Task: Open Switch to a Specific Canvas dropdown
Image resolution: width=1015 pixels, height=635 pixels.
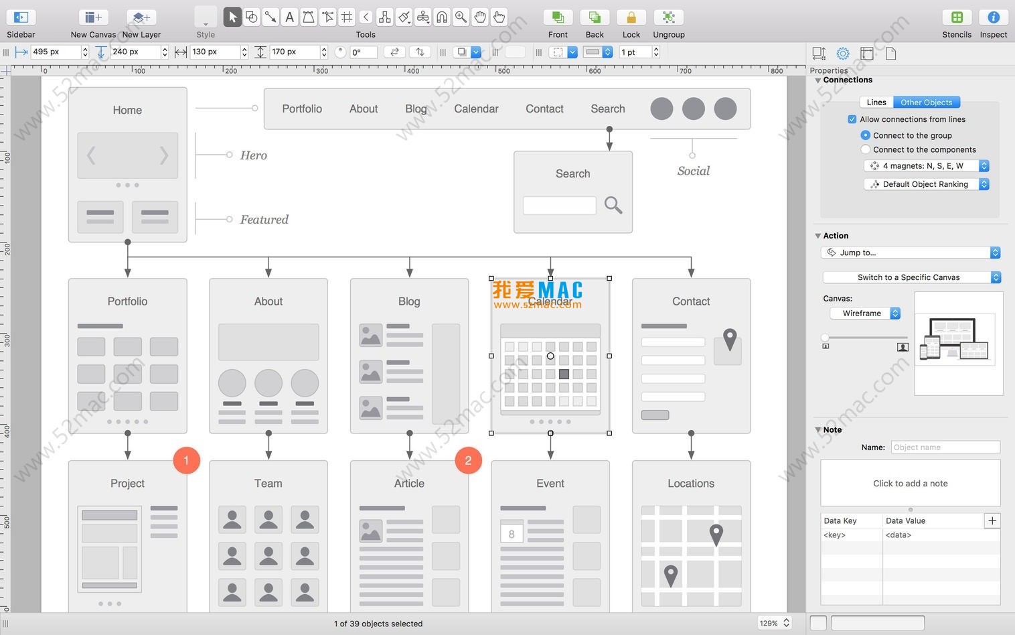Action: (912, 277)
